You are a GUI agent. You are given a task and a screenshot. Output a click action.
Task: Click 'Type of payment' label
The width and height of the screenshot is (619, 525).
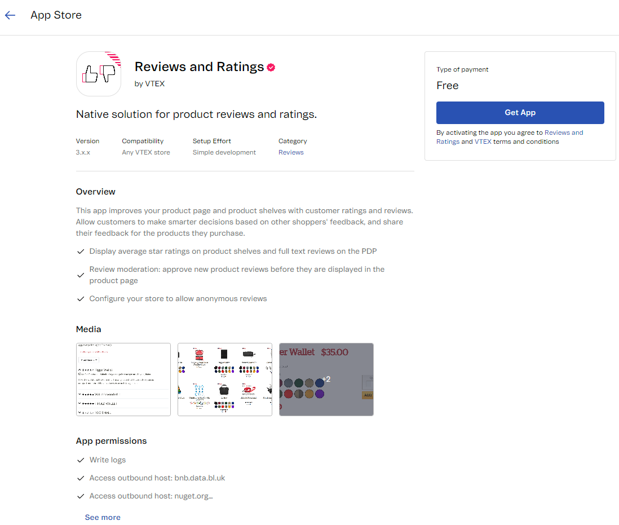pos(462,69)
